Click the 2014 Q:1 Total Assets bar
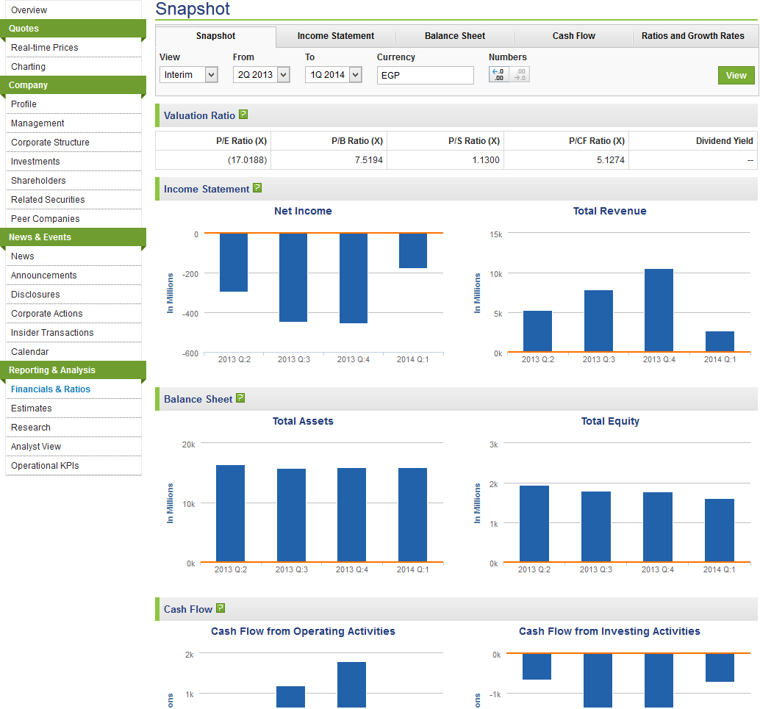 click(x=412, y=514)
